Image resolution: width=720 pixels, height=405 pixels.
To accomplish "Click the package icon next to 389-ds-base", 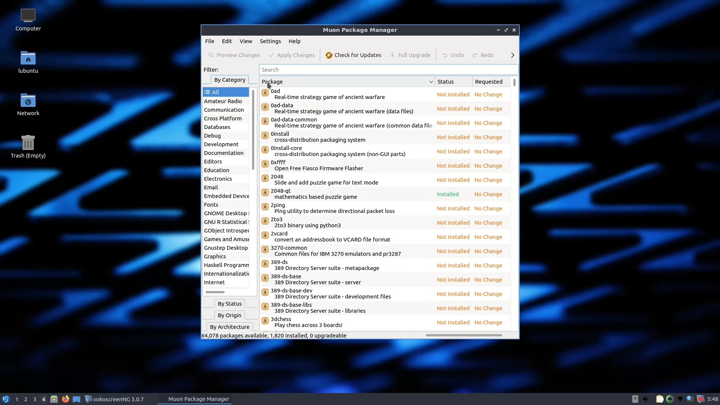I will 265,278.
